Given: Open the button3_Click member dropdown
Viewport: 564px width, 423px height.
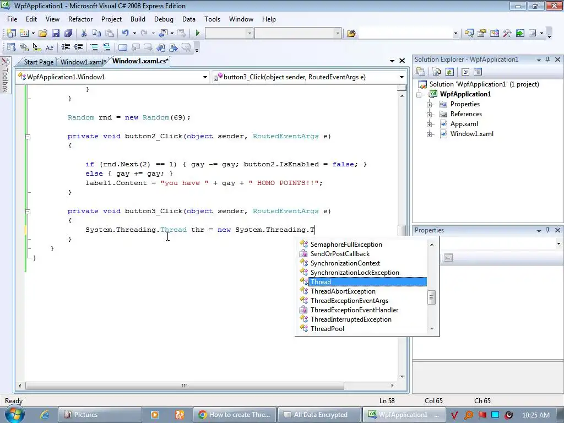Looking at the screenshot, I should 402,77.
